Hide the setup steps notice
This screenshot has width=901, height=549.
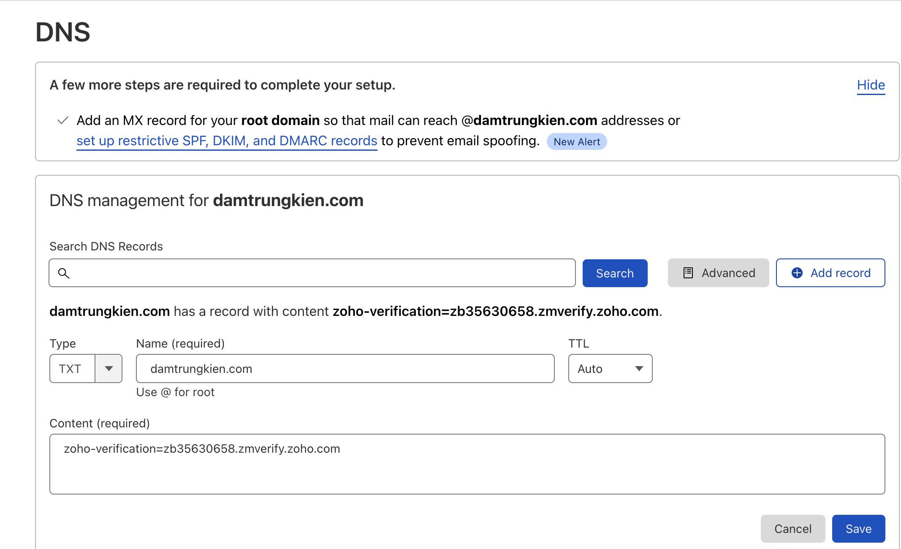871,85
